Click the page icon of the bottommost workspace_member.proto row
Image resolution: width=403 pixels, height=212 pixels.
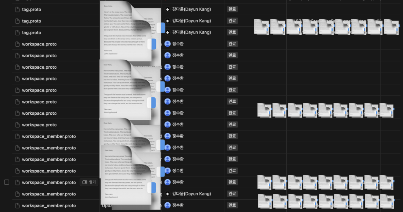coord(17,205)
